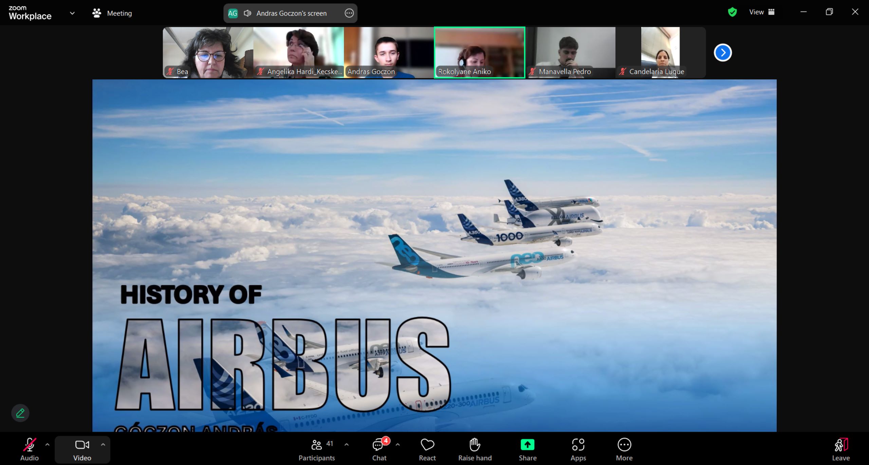869x465 pixels.
Task: Select Manavella Pedro's video thumbnail
Action: coord(570,53)
